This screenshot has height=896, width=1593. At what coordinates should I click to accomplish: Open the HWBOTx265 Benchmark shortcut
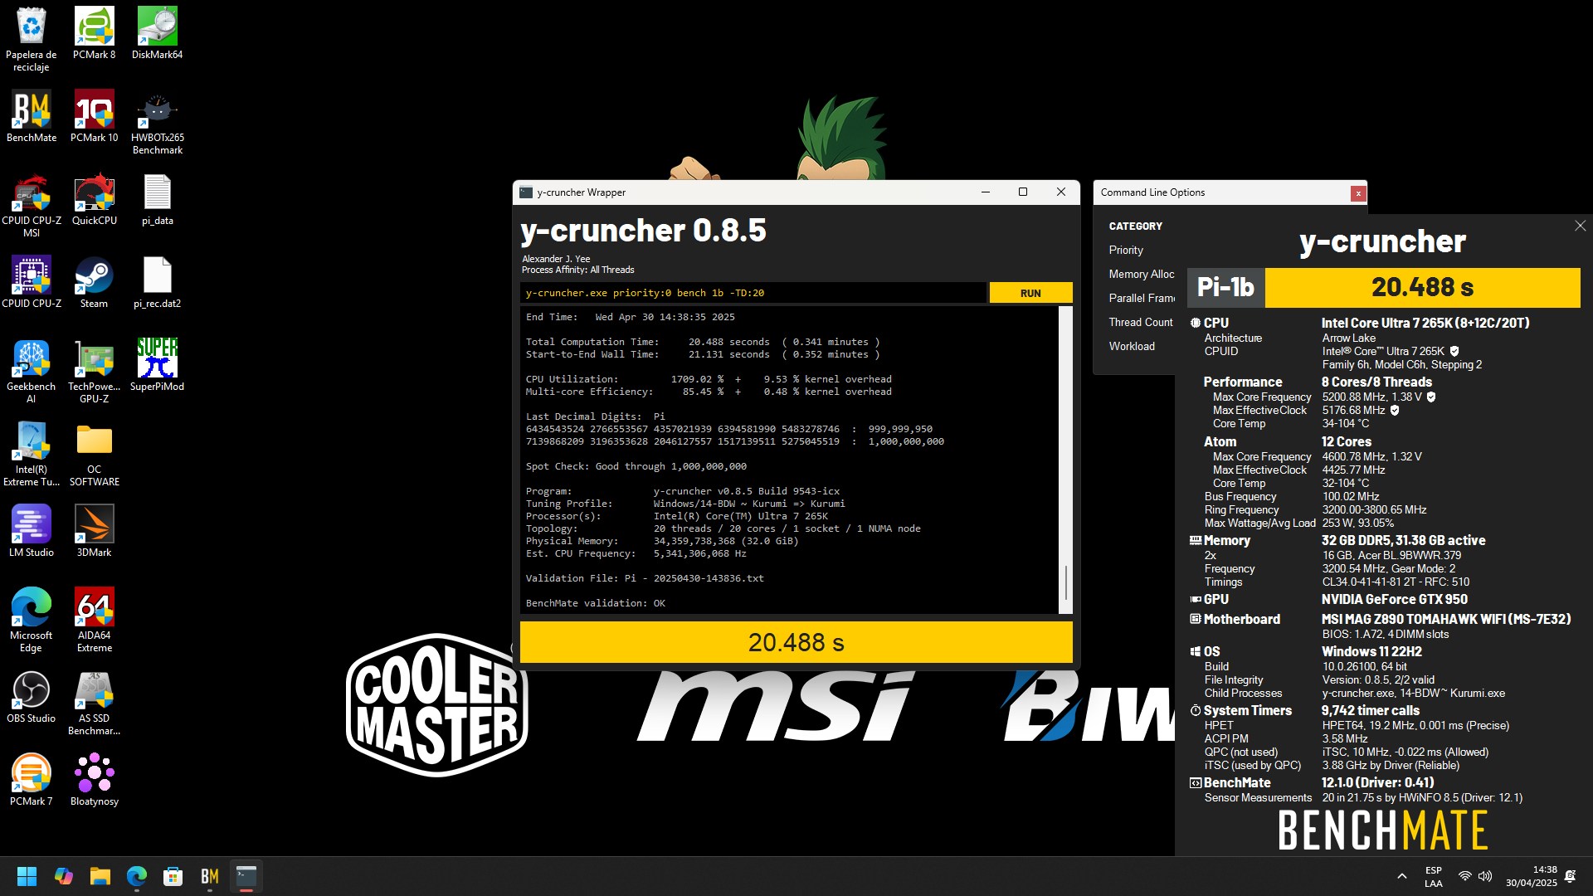coord(157,122)
